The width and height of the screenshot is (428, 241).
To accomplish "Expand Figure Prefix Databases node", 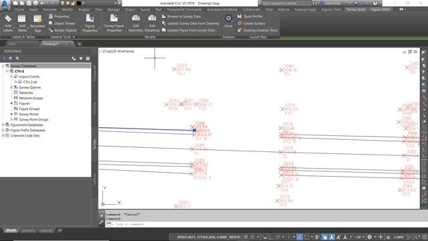I will pyautogui.click(x=3, y=130).
